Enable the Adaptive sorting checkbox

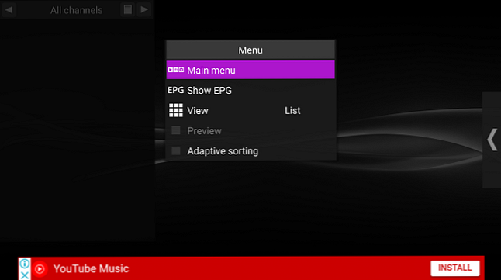pos(176,150)
